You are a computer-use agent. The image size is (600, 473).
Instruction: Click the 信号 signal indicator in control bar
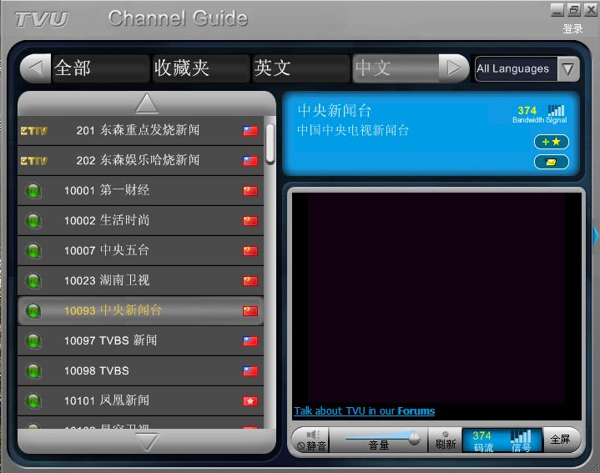(522, 440)
